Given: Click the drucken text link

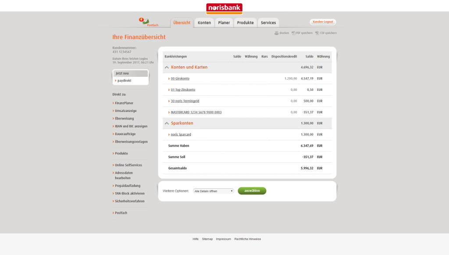Looking at the screenshot, I should point(284,33).
